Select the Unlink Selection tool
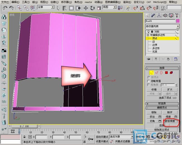 tap(26, 8)
